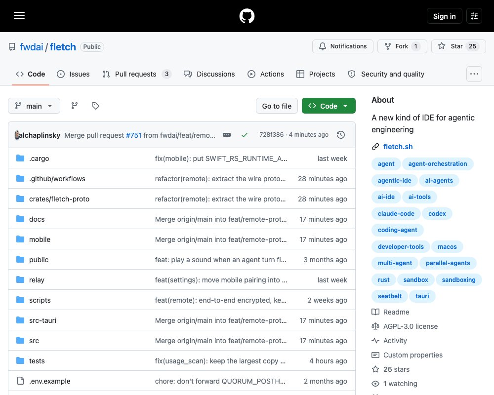Click the folder icon beside src
The width and height of the screenshot is (494, 395).
(x=20, y=340)
